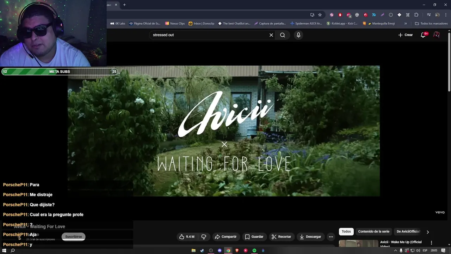Screen dimensions: 451x254
Task: Open Brave browser from taskbar
Action: (237, 250)
